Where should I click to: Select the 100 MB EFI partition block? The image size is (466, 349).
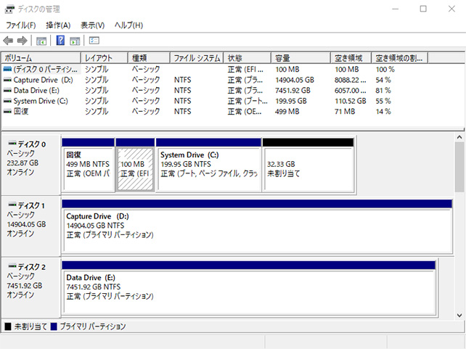point(135,165)
